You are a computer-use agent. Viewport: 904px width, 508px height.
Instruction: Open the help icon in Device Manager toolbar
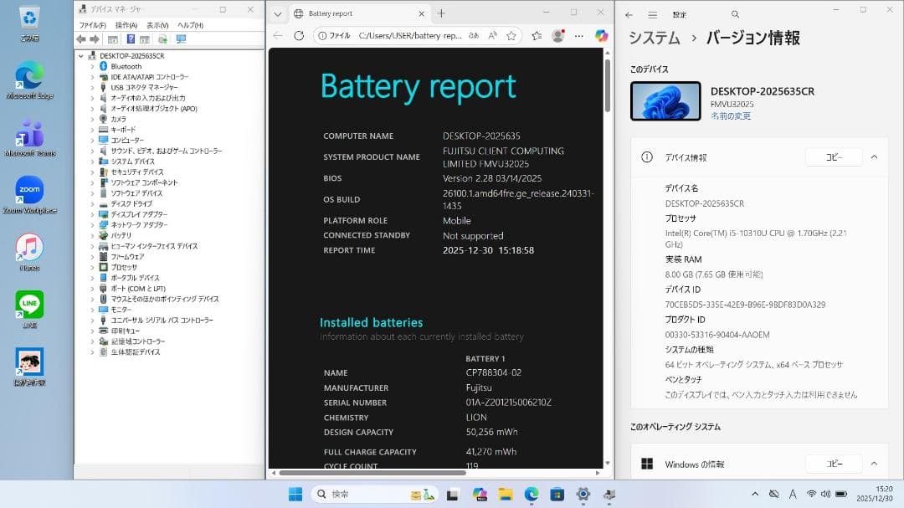click(131, 38)
